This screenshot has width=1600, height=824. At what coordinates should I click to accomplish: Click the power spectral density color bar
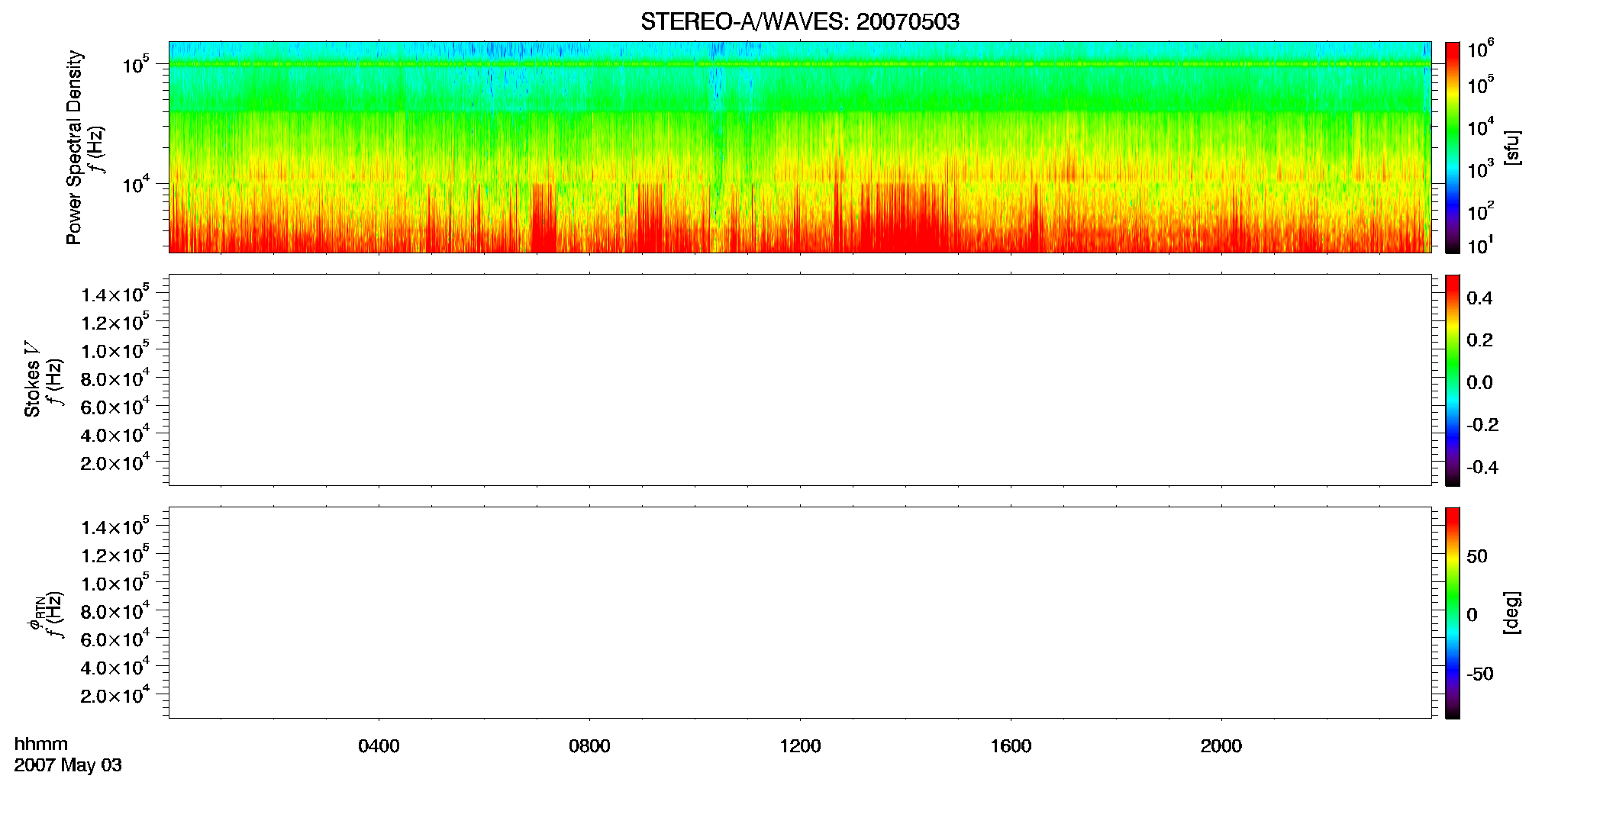coord(1453,146)
